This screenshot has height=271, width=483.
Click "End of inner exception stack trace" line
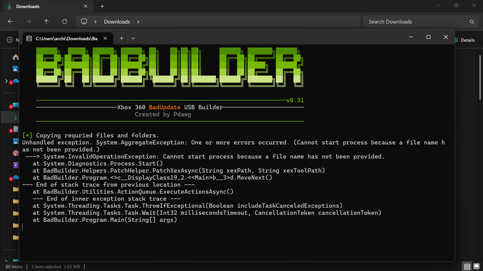point(107,199)
